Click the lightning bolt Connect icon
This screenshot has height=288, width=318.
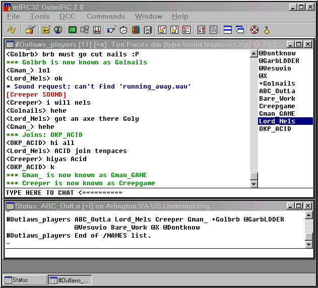tap(11, 30)
